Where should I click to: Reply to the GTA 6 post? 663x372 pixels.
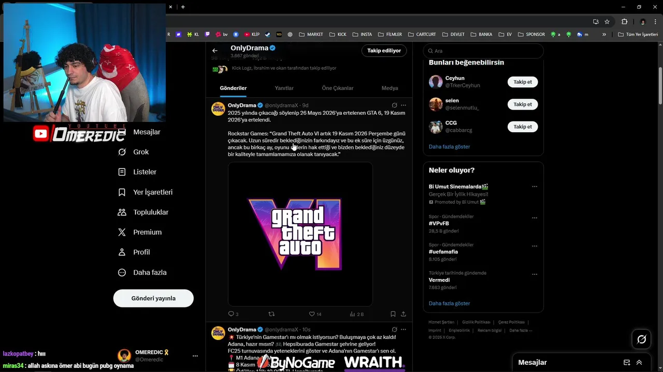pos(232,314)
